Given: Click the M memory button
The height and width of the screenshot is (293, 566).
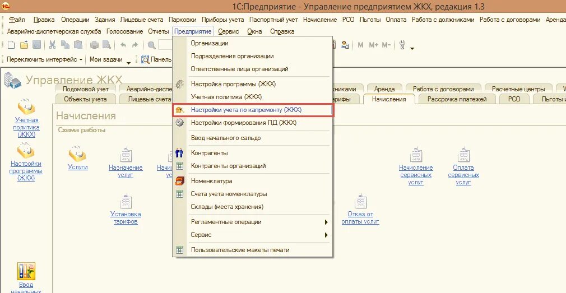Looking at the screenshot, I should click(x=360, y=45).
